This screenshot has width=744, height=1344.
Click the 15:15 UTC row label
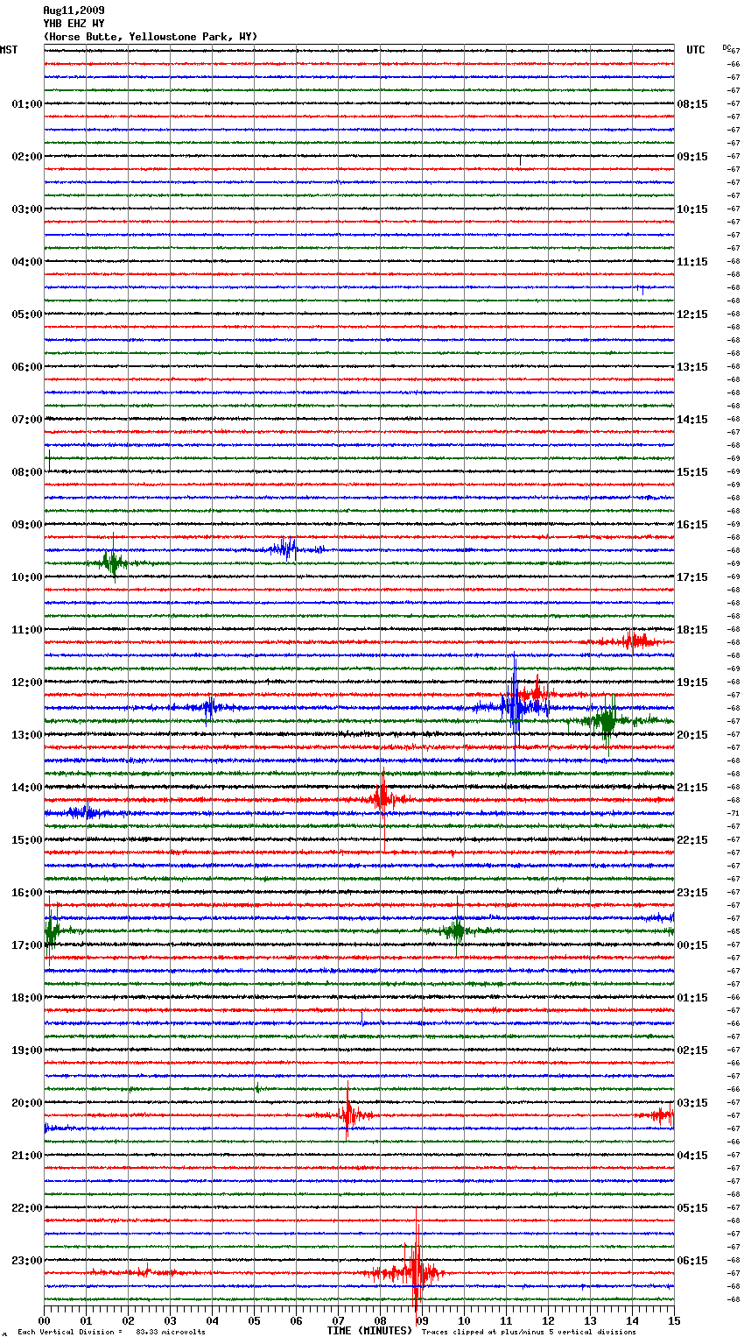(692, 472)
